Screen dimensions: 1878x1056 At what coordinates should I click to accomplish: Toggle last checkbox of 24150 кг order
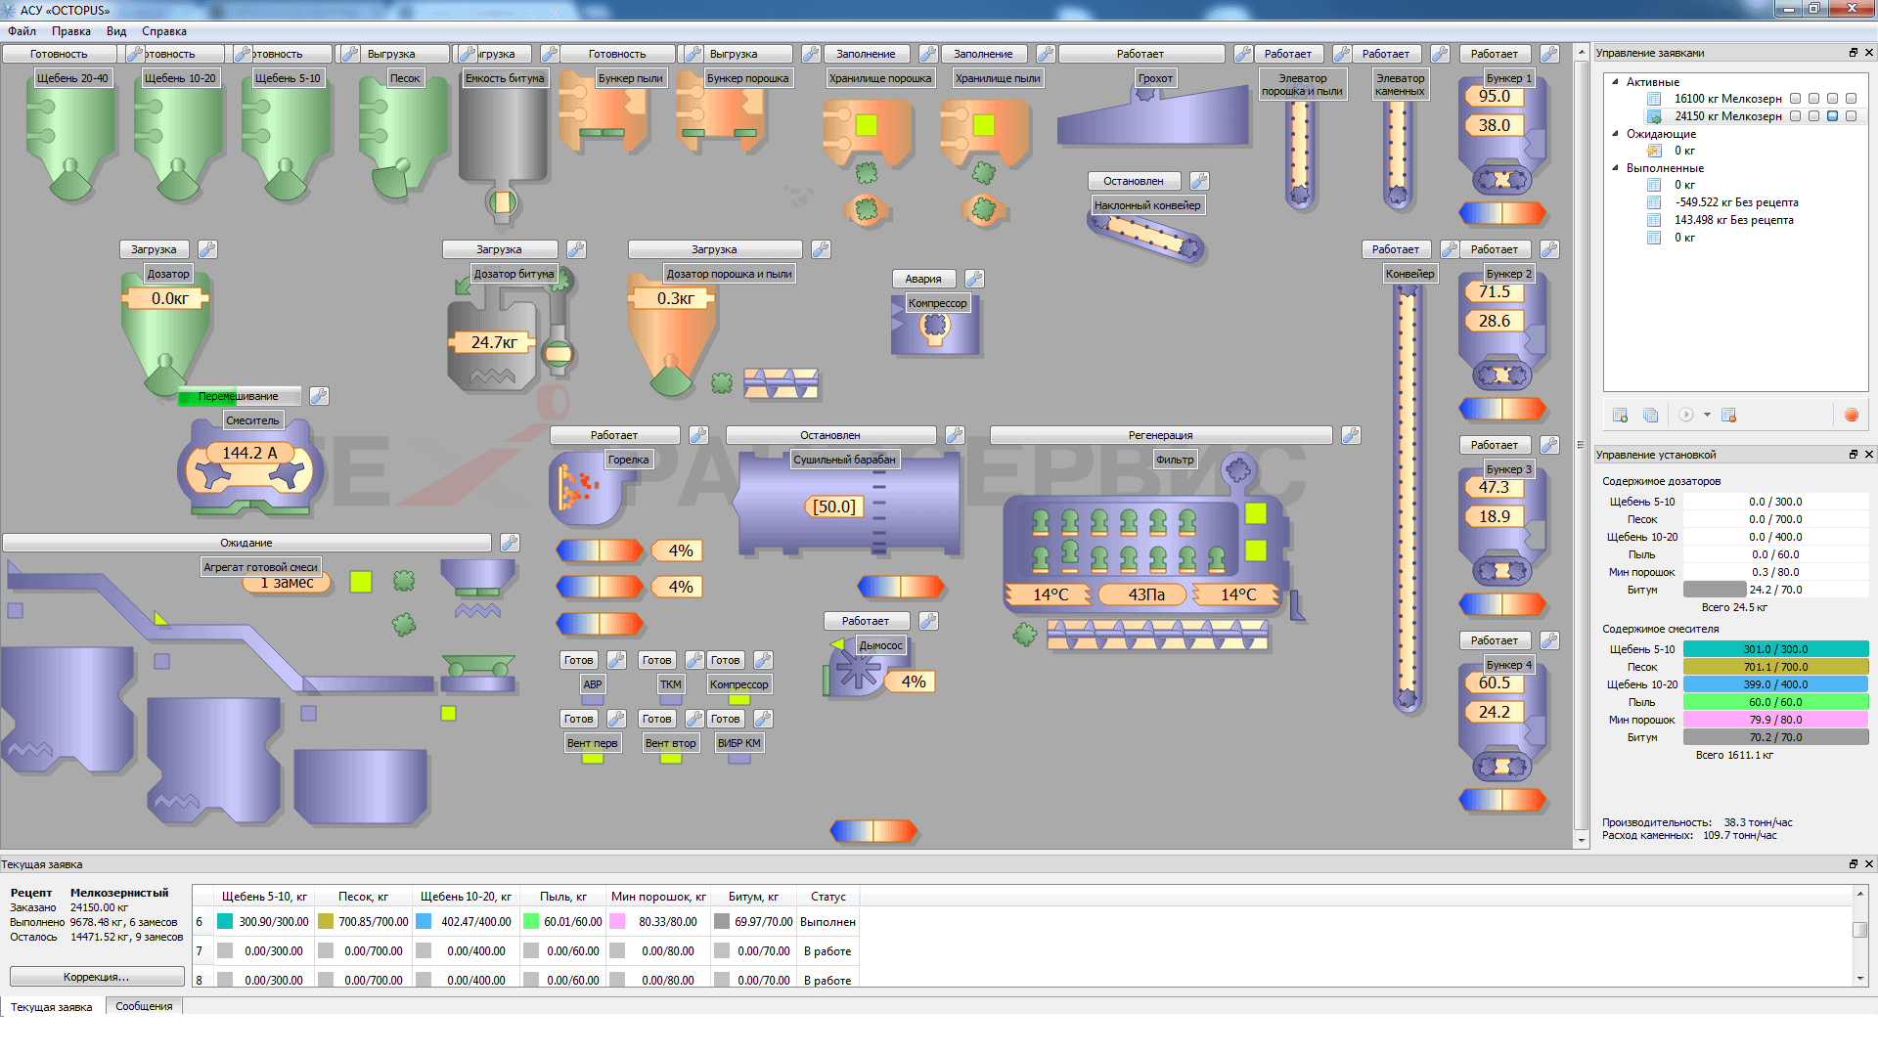[x=1851, y=116]
